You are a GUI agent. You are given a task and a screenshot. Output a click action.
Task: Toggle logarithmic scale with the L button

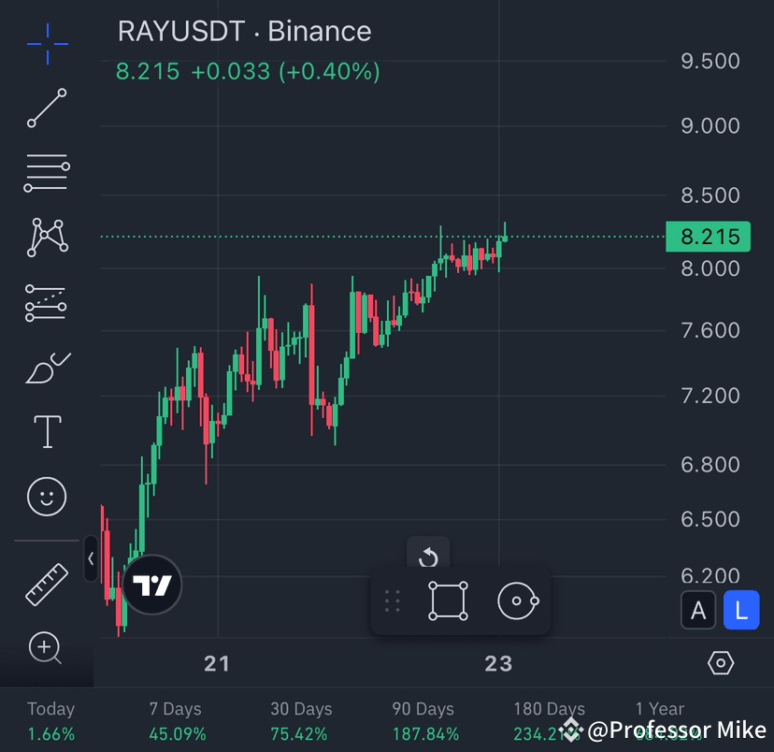[x=741, y=610]
